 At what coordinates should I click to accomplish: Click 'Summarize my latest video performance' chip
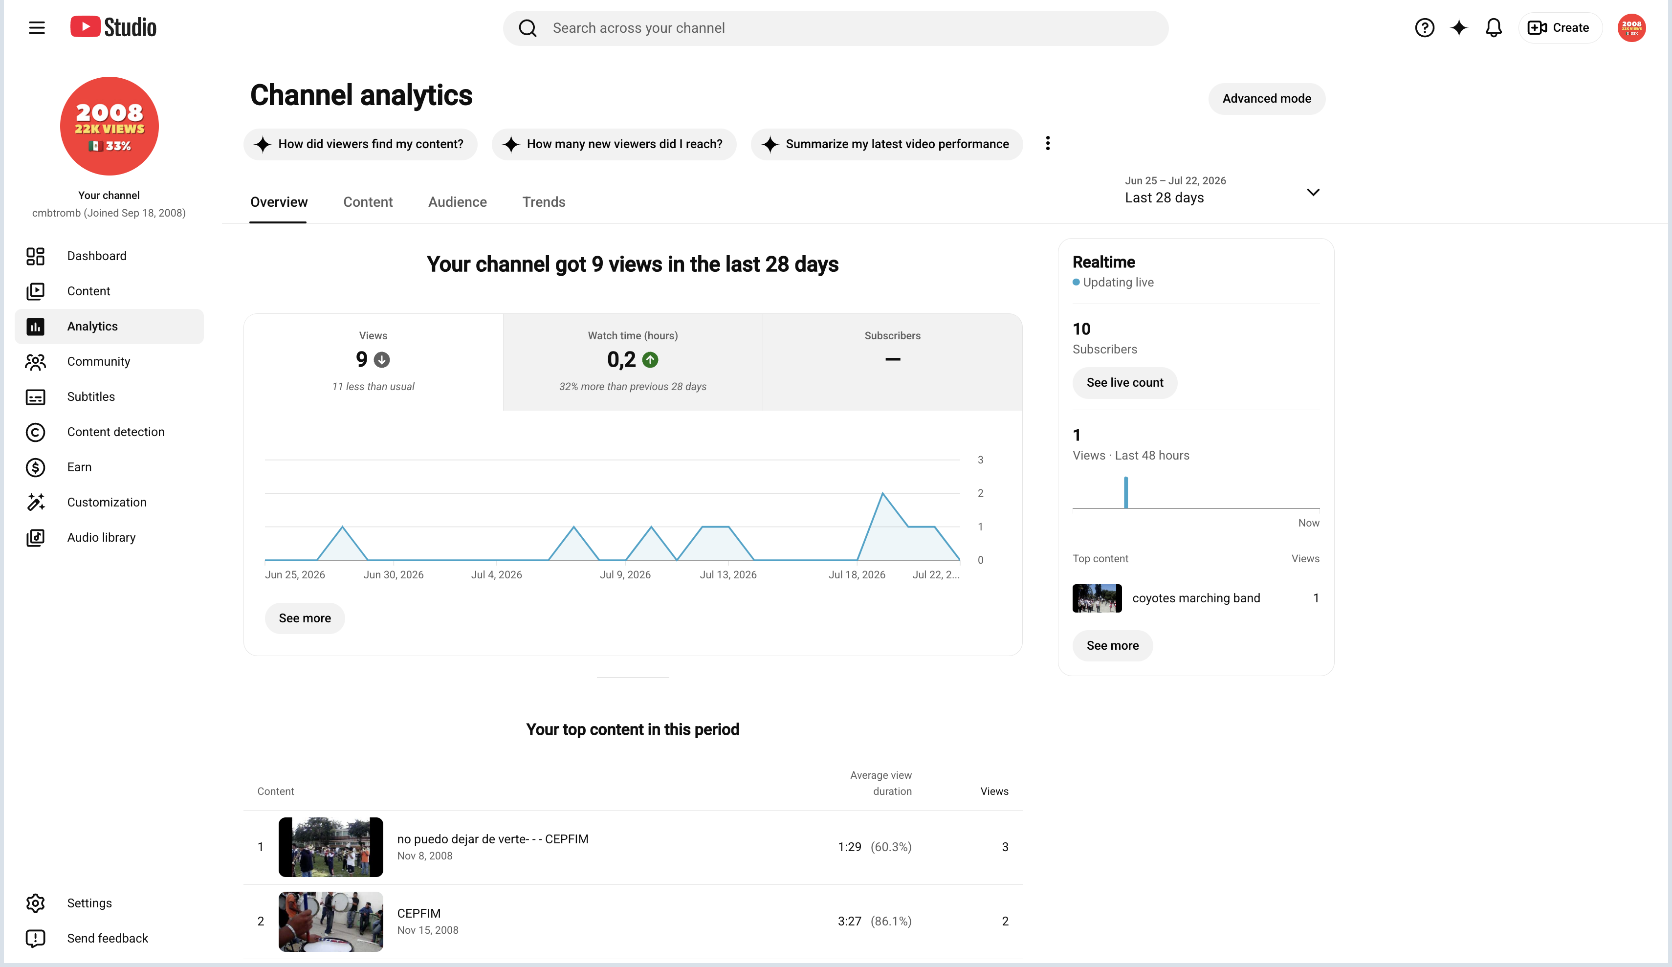(886, 144)
